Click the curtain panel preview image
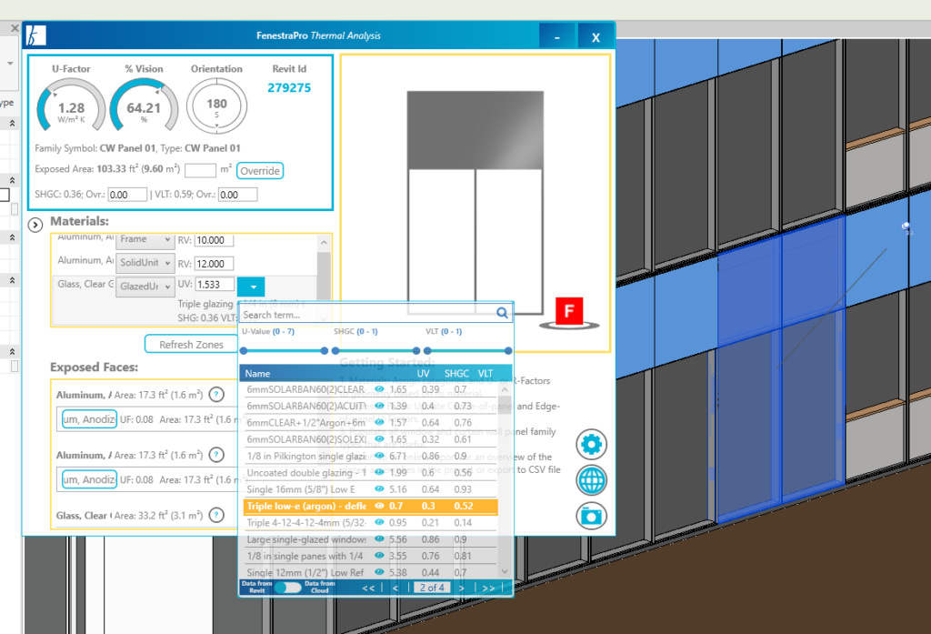931x634 pixels. click(x=475, y=202)
